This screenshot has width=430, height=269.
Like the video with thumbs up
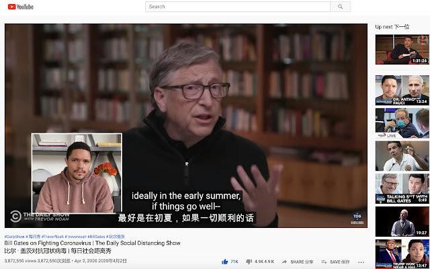226,261
